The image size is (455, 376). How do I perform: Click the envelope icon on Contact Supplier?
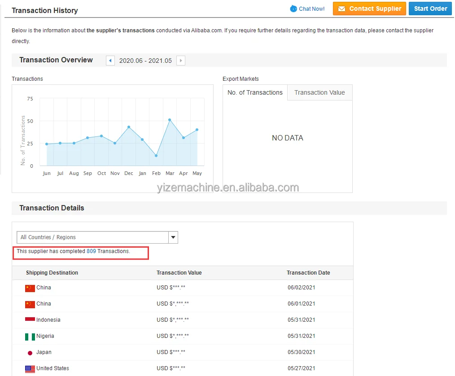(341, 9)
